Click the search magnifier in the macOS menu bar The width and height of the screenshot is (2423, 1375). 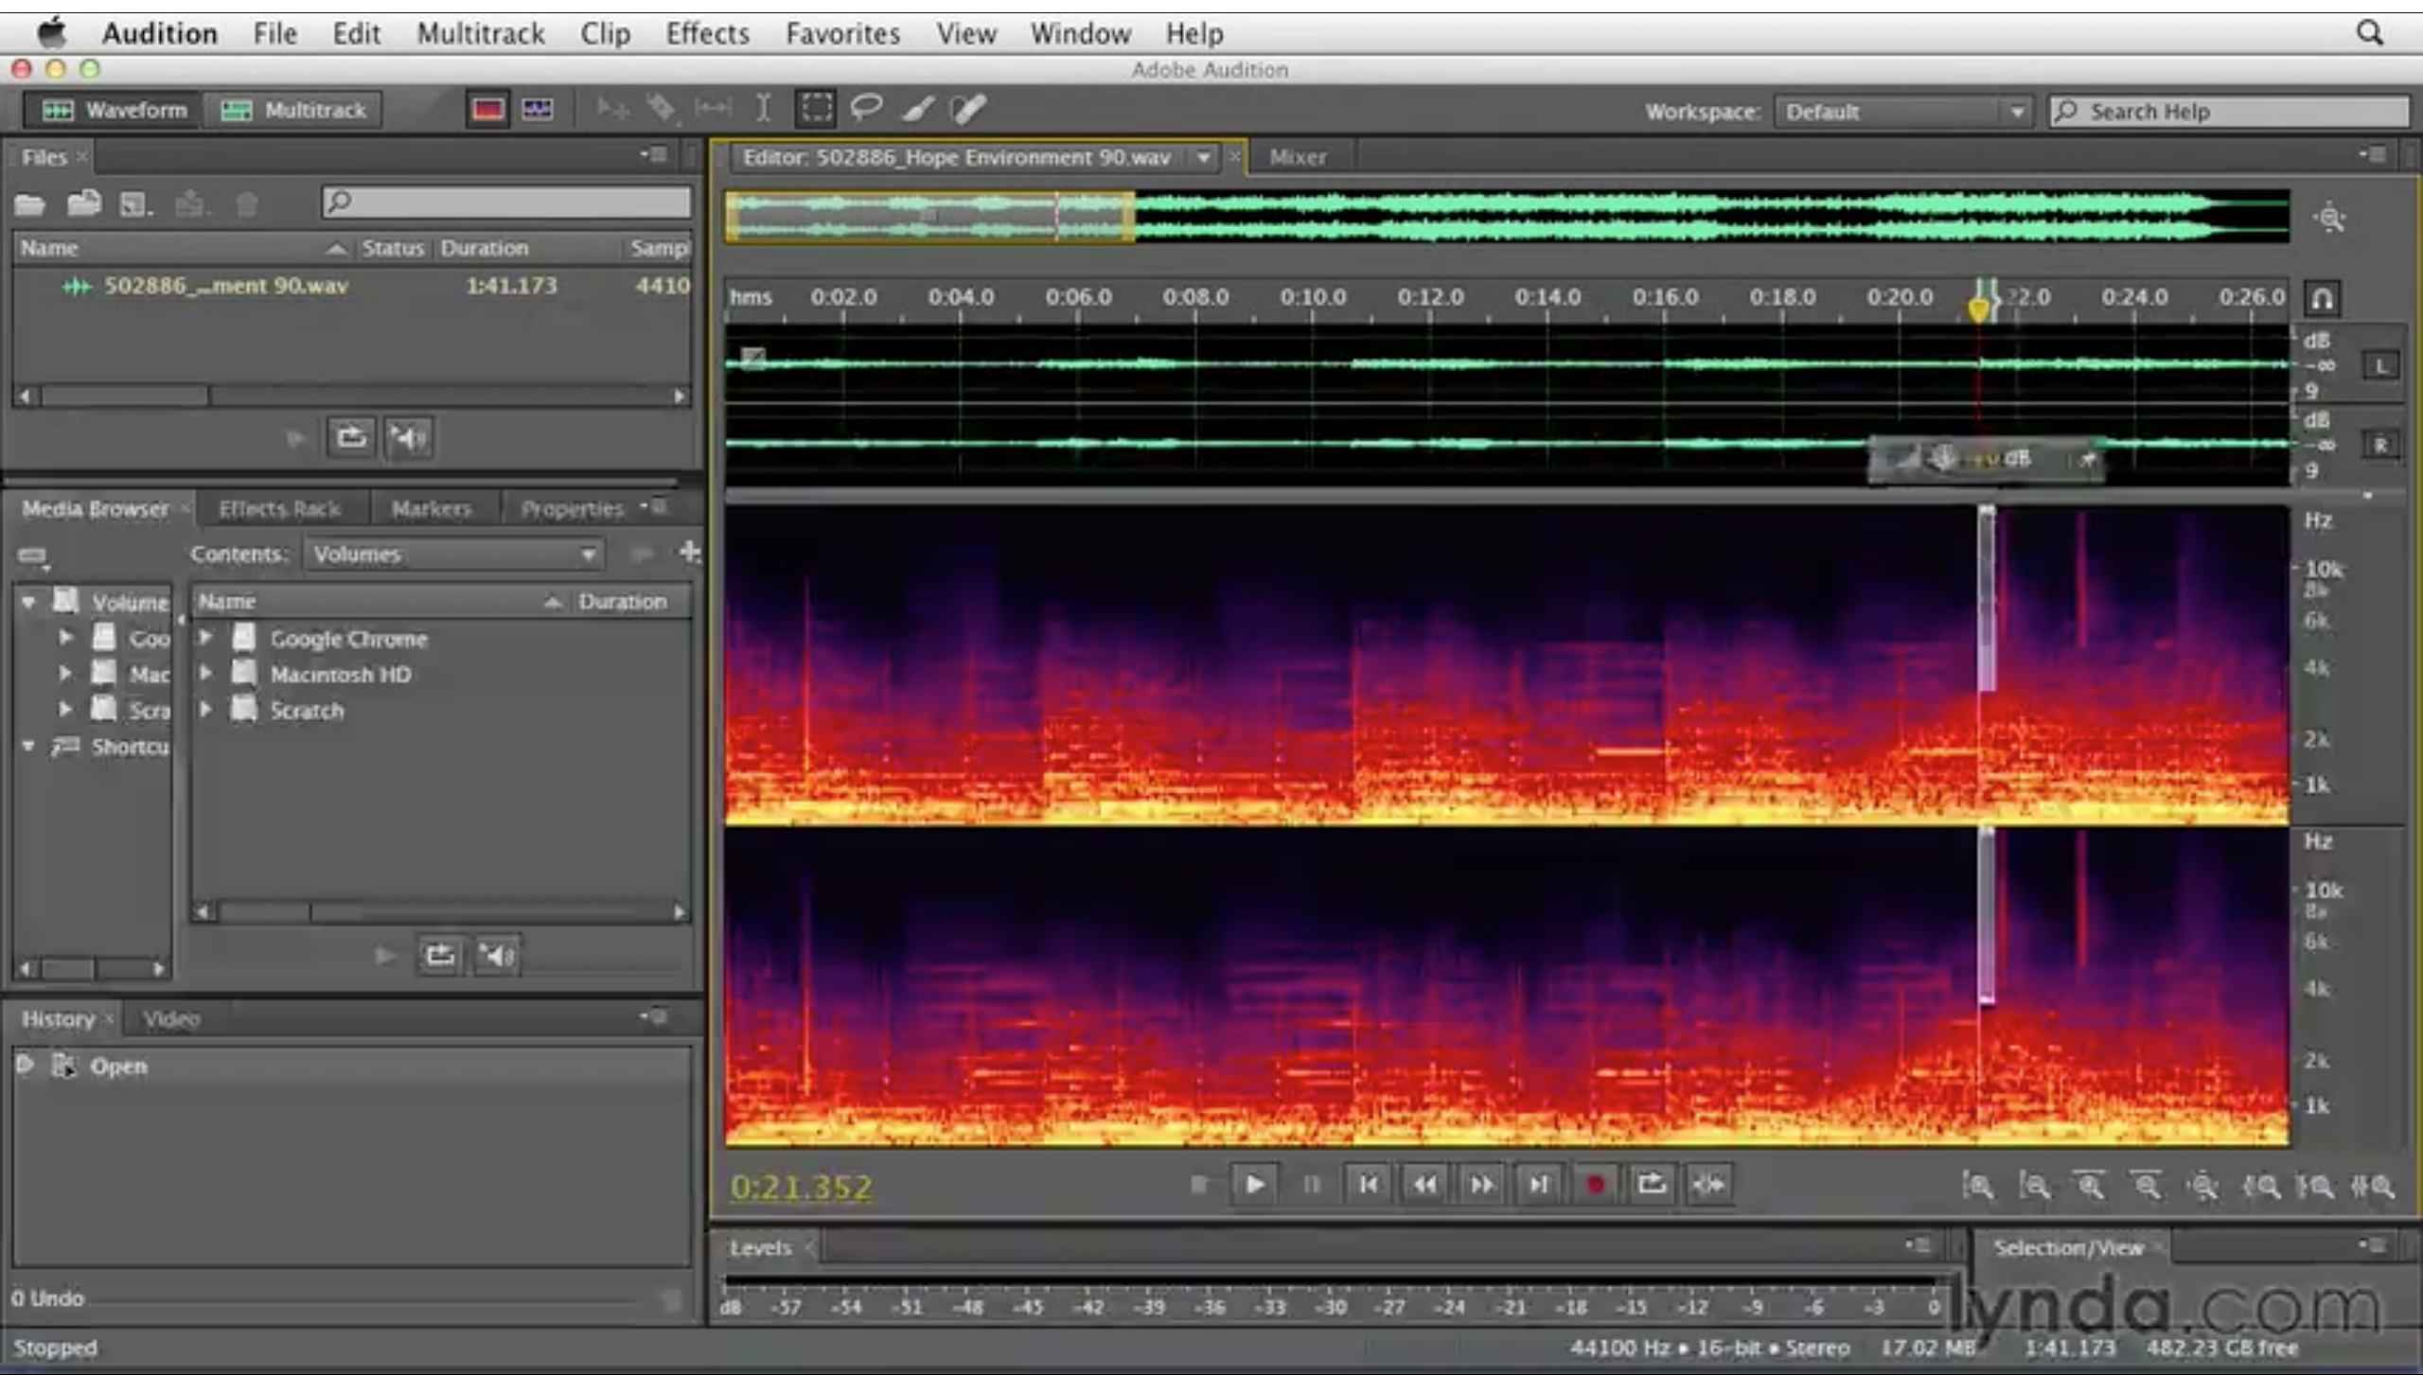(2370, 32)
